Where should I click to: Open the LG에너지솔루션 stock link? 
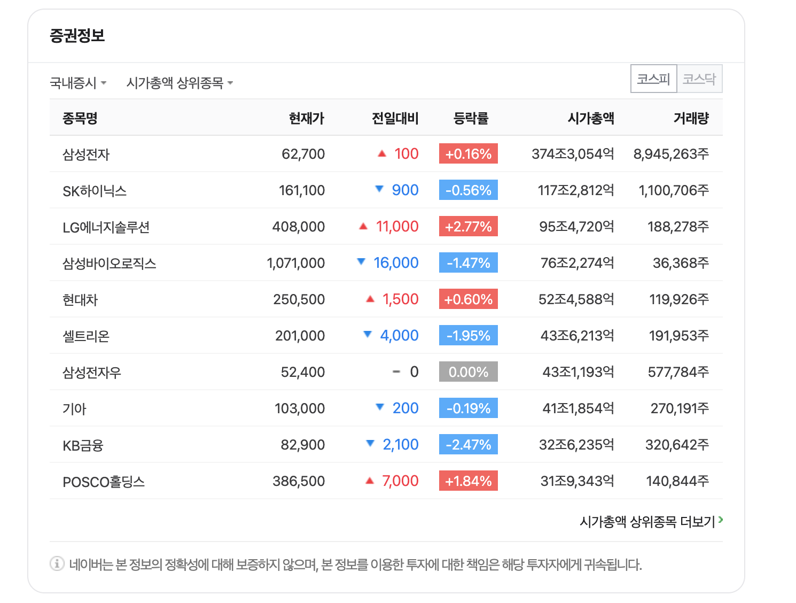106,227
